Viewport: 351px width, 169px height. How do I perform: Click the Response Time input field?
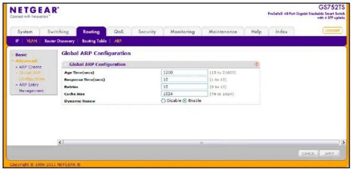(x=184, y=80)
